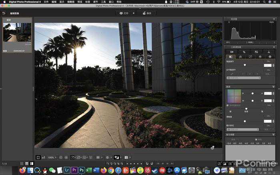
Task: Collapse the histogram panel with its arrow
Action: 274,19
